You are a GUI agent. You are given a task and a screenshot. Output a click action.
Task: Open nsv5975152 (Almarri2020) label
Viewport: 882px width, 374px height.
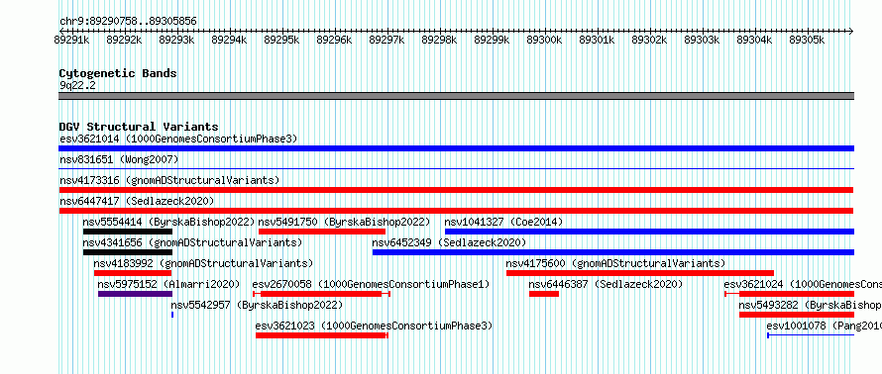coord(168,284)
